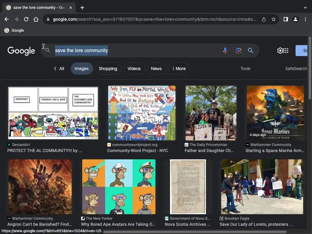312x234 pixels.
Task: Open the SafeSearch setting
Action: click(296, 69)
